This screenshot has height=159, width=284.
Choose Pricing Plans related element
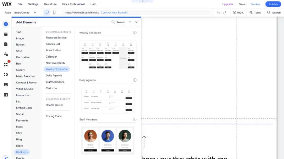(x=54, y=116)
